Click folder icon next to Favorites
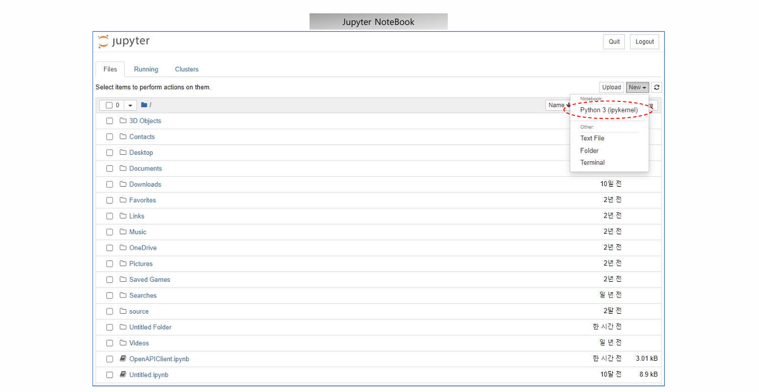The image size is (759, 392). pyautogui.click(x=123, y=200)
